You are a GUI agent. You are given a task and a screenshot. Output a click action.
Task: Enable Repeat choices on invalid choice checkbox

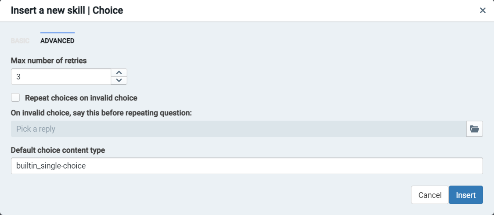15,98
